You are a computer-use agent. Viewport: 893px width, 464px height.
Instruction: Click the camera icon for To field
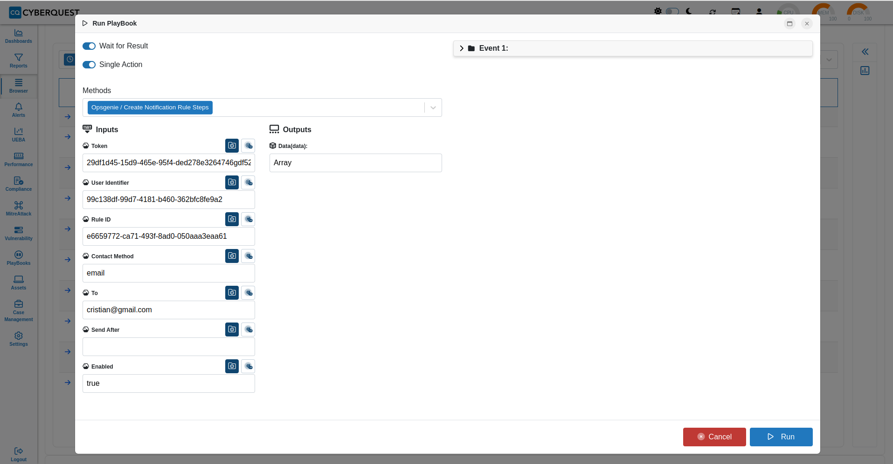point(232,293)
